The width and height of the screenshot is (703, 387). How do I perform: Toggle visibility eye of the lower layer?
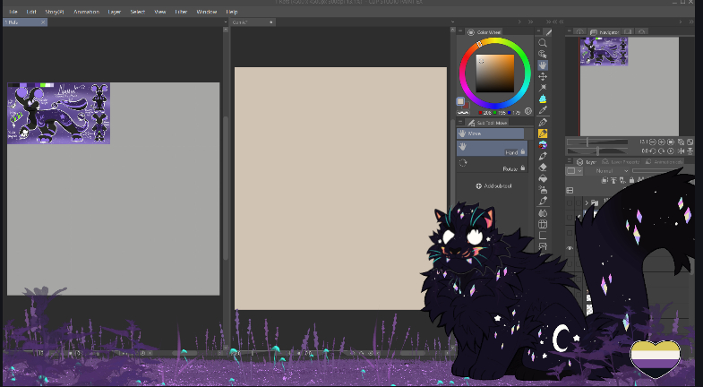tap(570, 248)
